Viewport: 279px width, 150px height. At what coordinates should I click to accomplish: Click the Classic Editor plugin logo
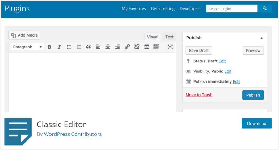point(18,131)
